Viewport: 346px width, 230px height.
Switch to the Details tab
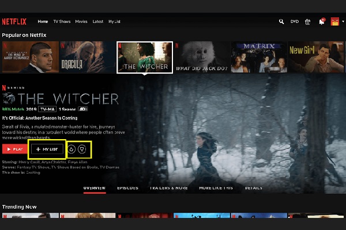(254, 188)
